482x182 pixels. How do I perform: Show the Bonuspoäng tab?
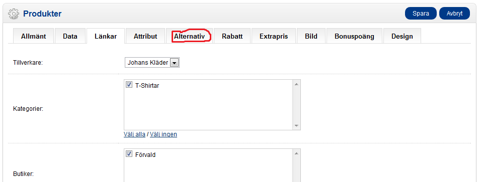(x=354, y=36)
